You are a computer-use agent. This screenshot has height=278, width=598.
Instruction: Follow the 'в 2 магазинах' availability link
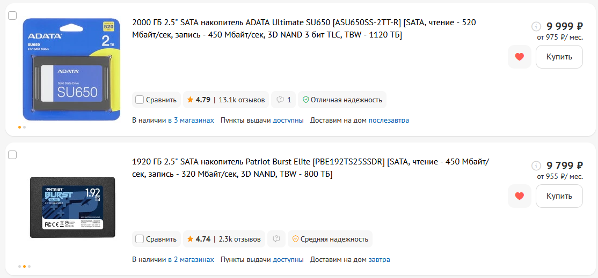click(191, 260)
